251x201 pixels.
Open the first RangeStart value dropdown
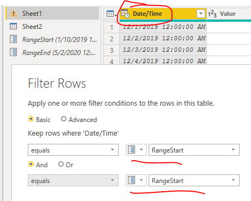tap(194, 150)
